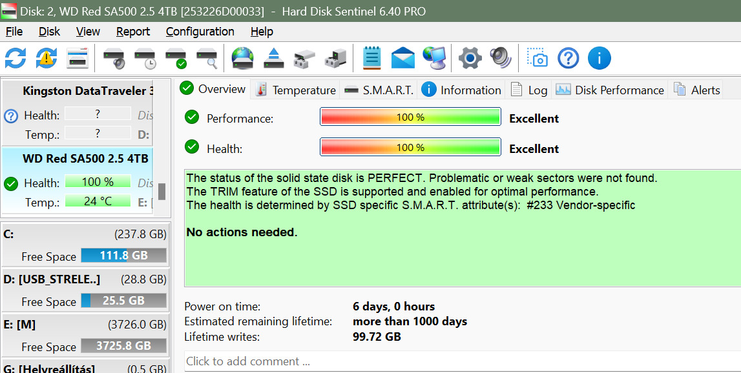Click the light gray drive tray icon
741x373 pixels.
click(304, 58)
